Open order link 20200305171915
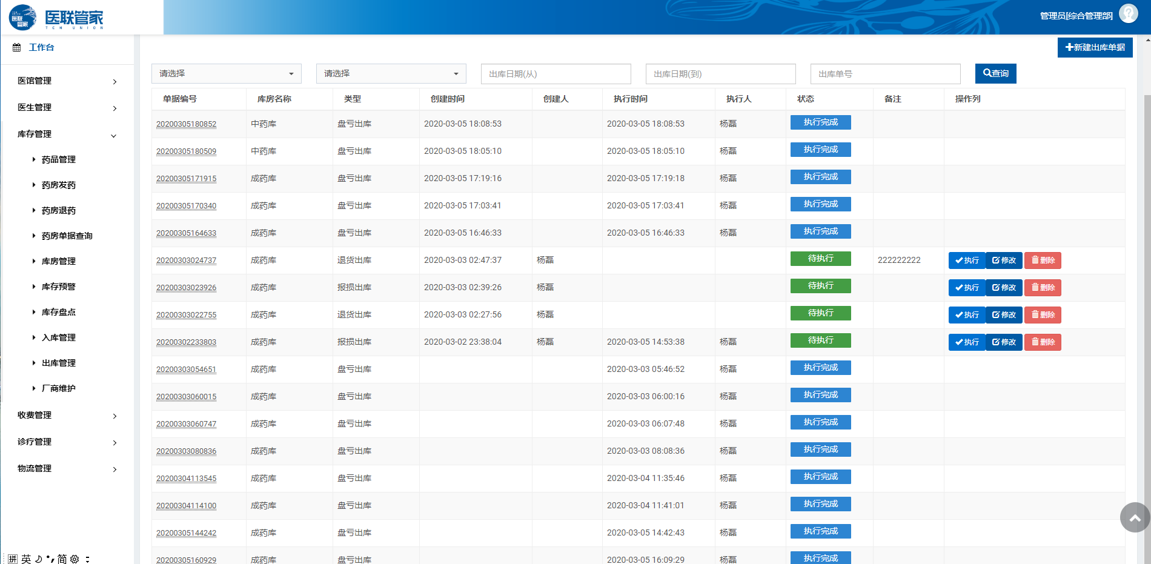Screen dimensions: 1151x564 coord(186,179)
